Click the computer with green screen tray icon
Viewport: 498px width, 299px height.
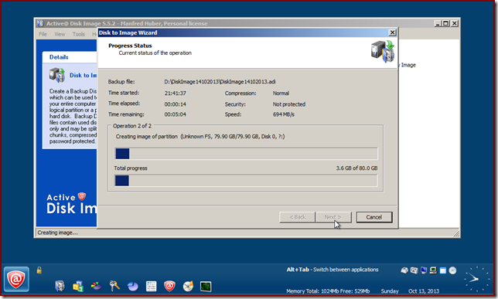433,270
